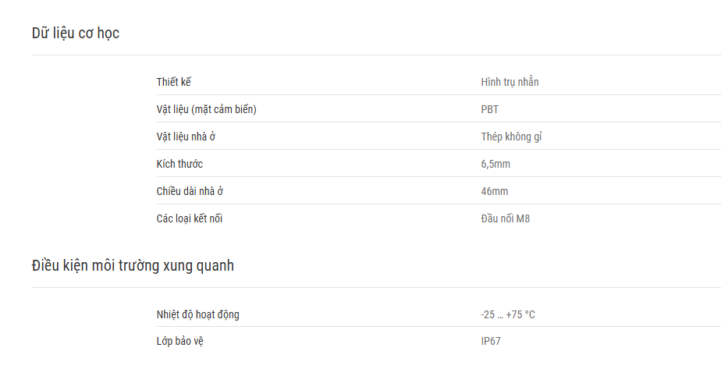Viewport: 721px width, 376px height.
Task: Select the 'Thiết kế' row label
Action: pyautogui.click(x=173, y=82)
